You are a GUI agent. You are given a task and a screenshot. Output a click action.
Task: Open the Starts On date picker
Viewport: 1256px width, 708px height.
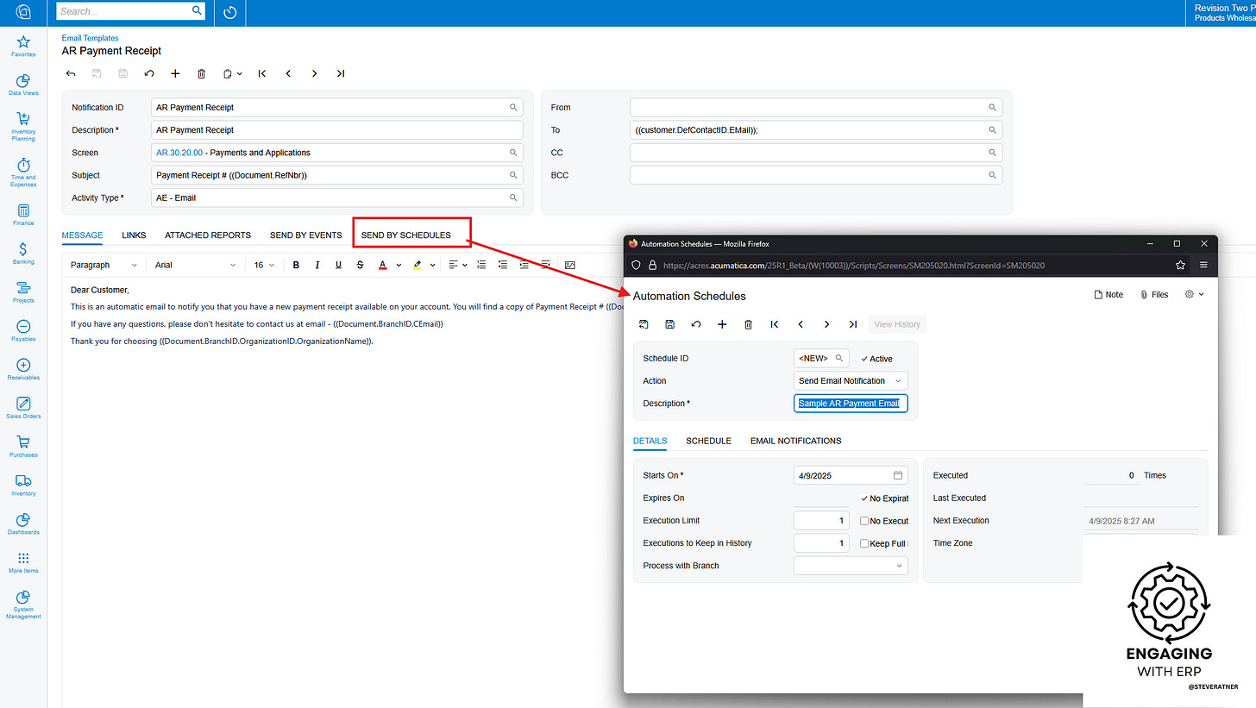click(x=898, y=475)
